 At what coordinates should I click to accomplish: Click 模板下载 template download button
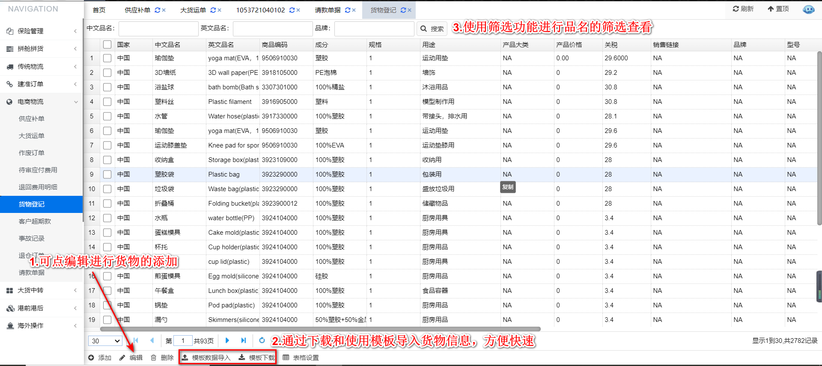257,357
